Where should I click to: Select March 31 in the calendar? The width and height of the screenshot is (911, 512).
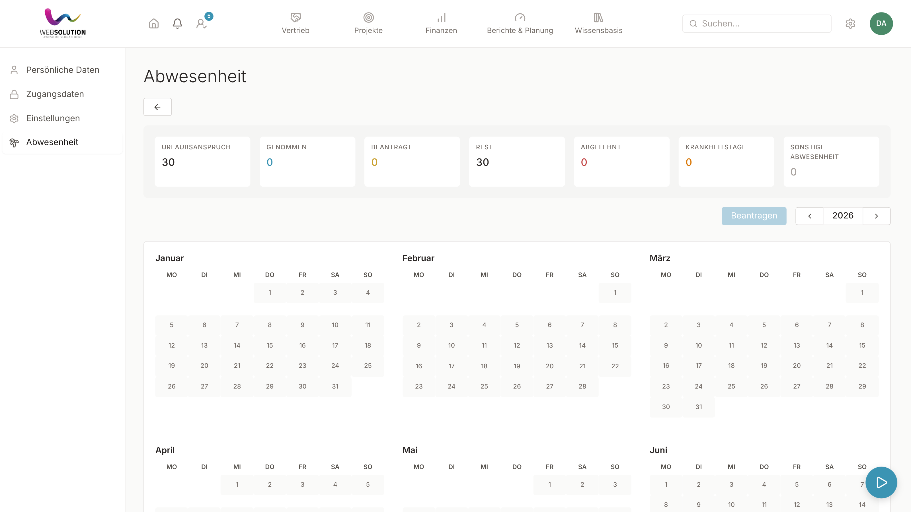pyautogui.click(x=698, y=407)
